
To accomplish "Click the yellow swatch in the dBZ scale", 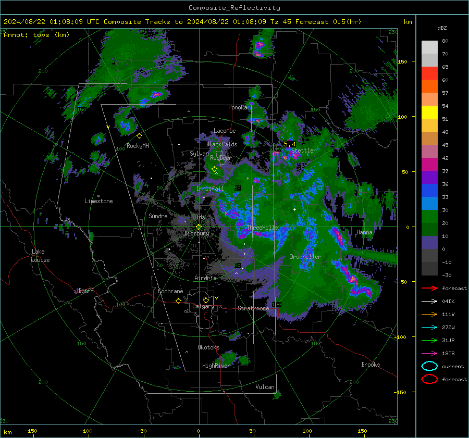I will tap(429, 112).
